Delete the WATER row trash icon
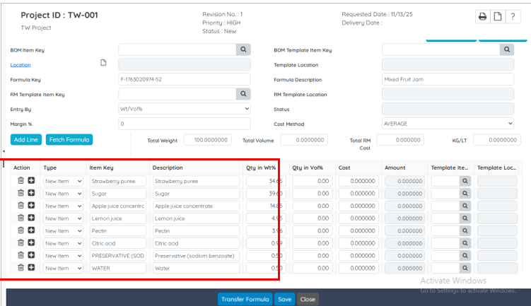Viewport: 531px width, 306px height. pos(21,268)
